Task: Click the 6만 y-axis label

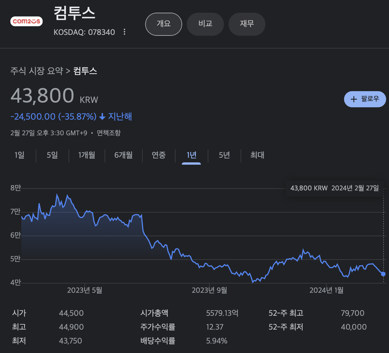Action: coord(16,235)
